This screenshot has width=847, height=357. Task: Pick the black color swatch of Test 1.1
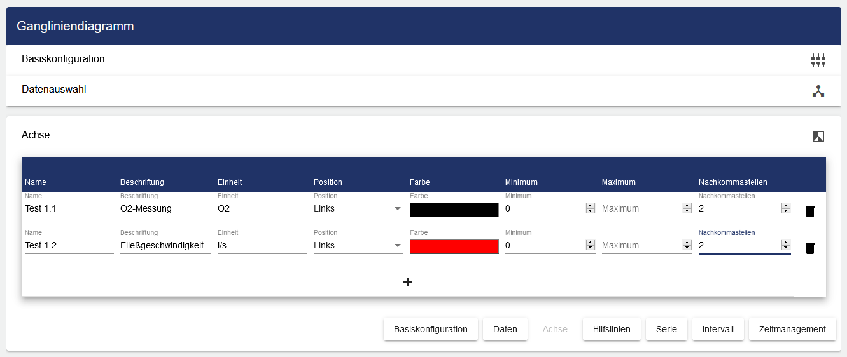454,210
